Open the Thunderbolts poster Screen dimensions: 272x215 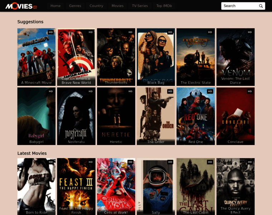point(116,57)
